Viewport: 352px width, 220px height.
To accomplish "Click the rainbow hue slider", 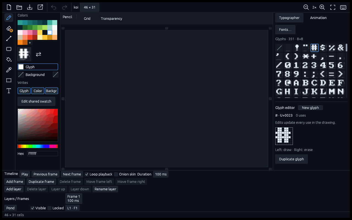I will pyautogui.click(x=38, y=146).
